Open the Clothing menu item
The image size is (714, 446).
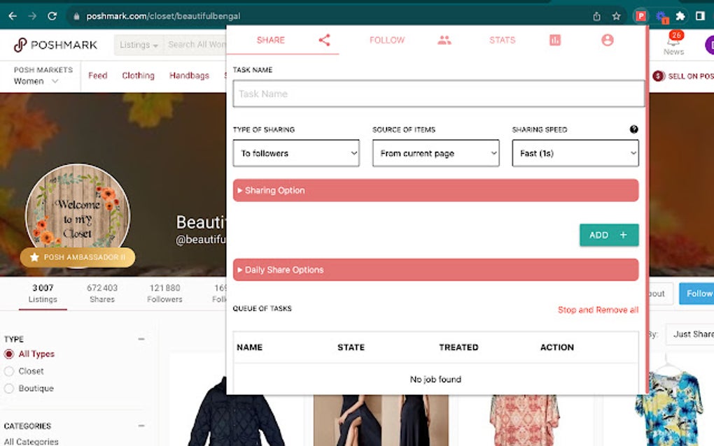(138, 75)
